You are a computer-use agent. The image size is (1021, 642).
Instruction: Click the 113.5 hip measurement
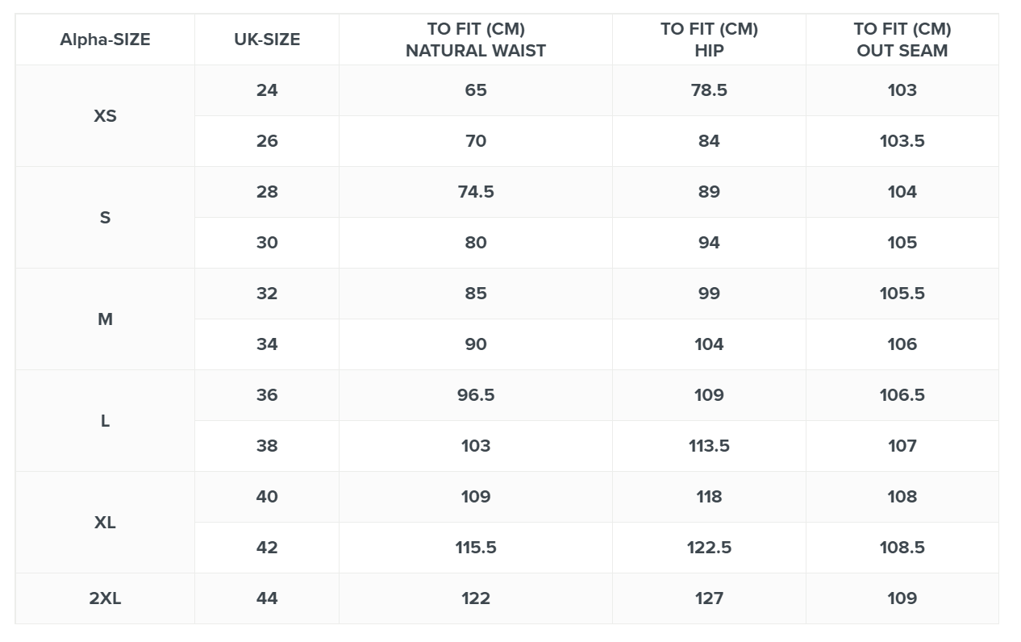pyautogui.click(x=709, y=445)
